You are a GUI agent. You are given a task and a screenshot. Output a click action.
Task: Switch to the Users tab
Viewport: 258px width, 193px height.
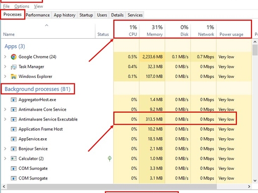click(102, 15)
